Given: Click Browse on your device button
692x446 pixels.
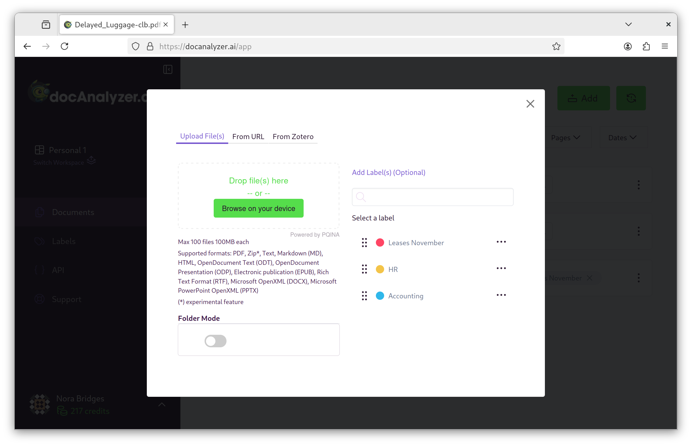Looking at the screenshot, I should [258, 208].
